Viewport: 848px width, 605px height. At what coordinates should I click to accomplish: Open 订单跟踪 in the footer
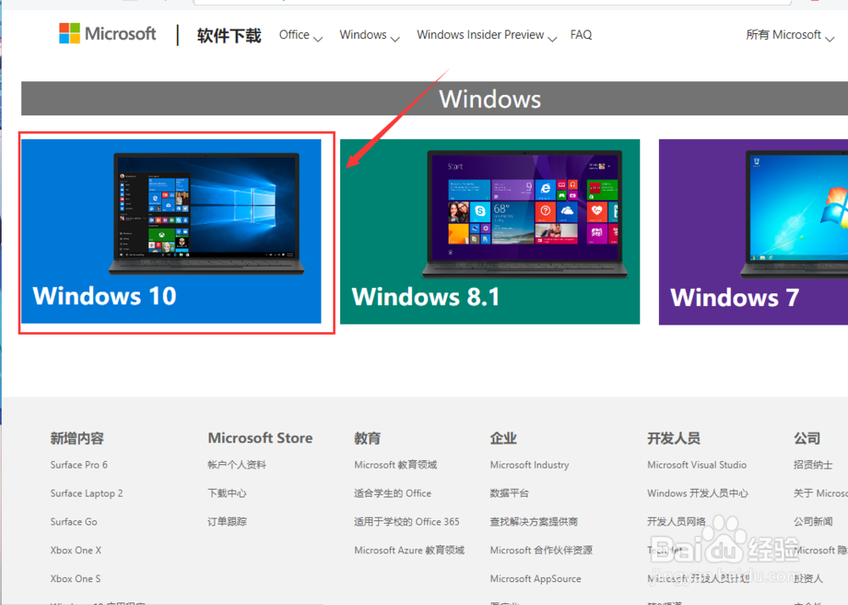coord(226,521)
